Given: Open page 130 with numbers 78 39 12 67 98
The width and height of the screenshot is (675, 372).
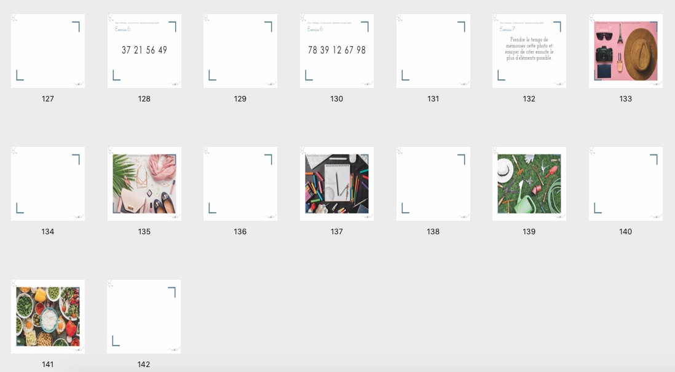Looking at the screenshot, I should 337,51.
